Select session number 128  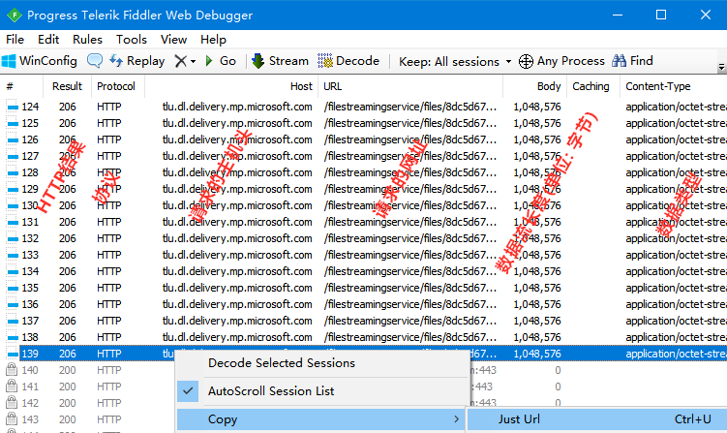pos(30,172)
